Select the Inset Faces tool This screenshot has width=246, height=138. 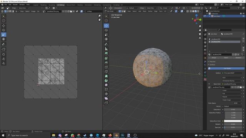[x=106, y=58]
